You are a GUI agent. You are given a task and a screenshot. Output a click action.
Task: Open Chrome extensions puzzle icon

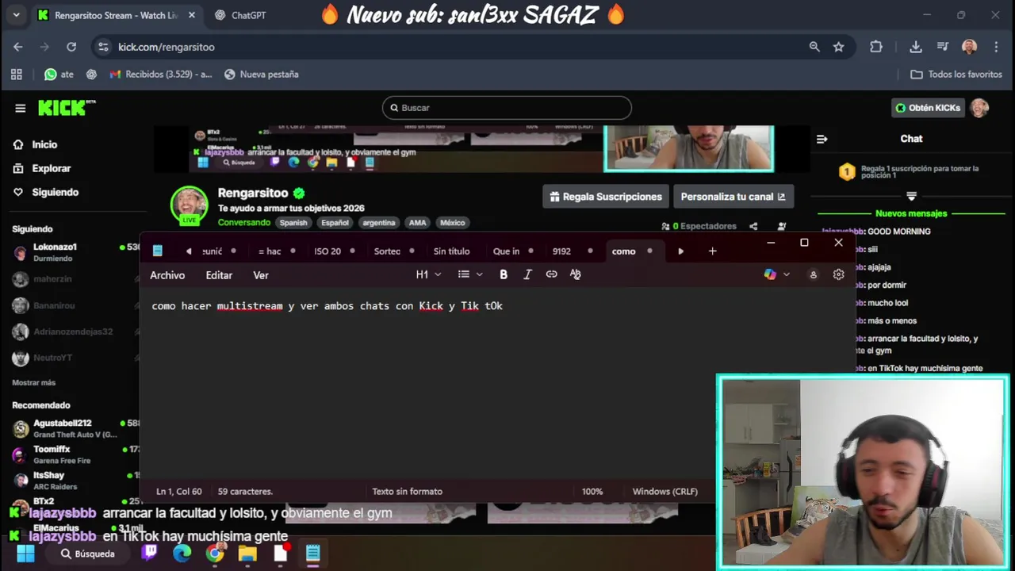coord(876,47)
